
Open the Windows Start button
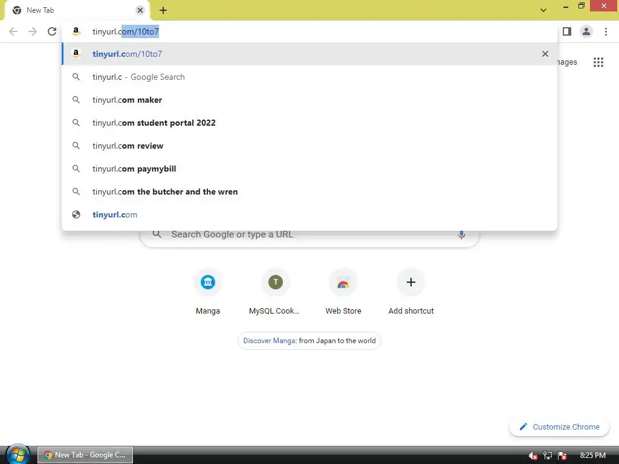click(x=17, y=454)
